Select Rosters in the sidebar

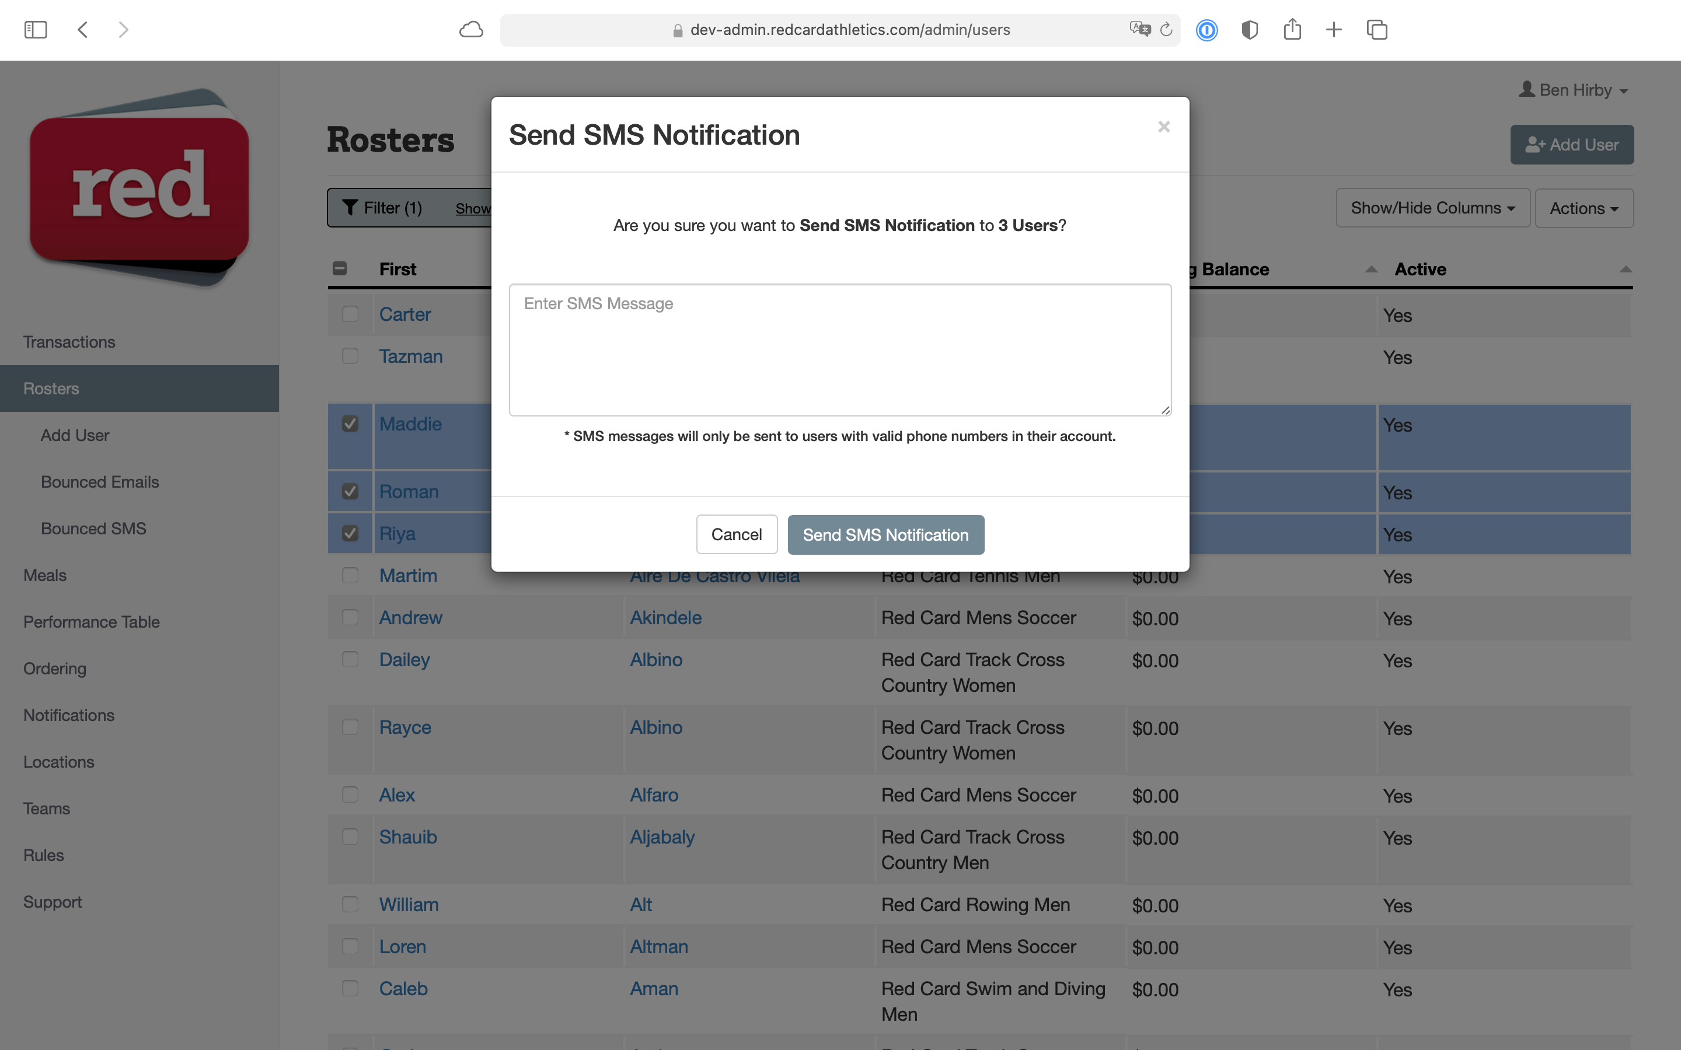[139, 388]
